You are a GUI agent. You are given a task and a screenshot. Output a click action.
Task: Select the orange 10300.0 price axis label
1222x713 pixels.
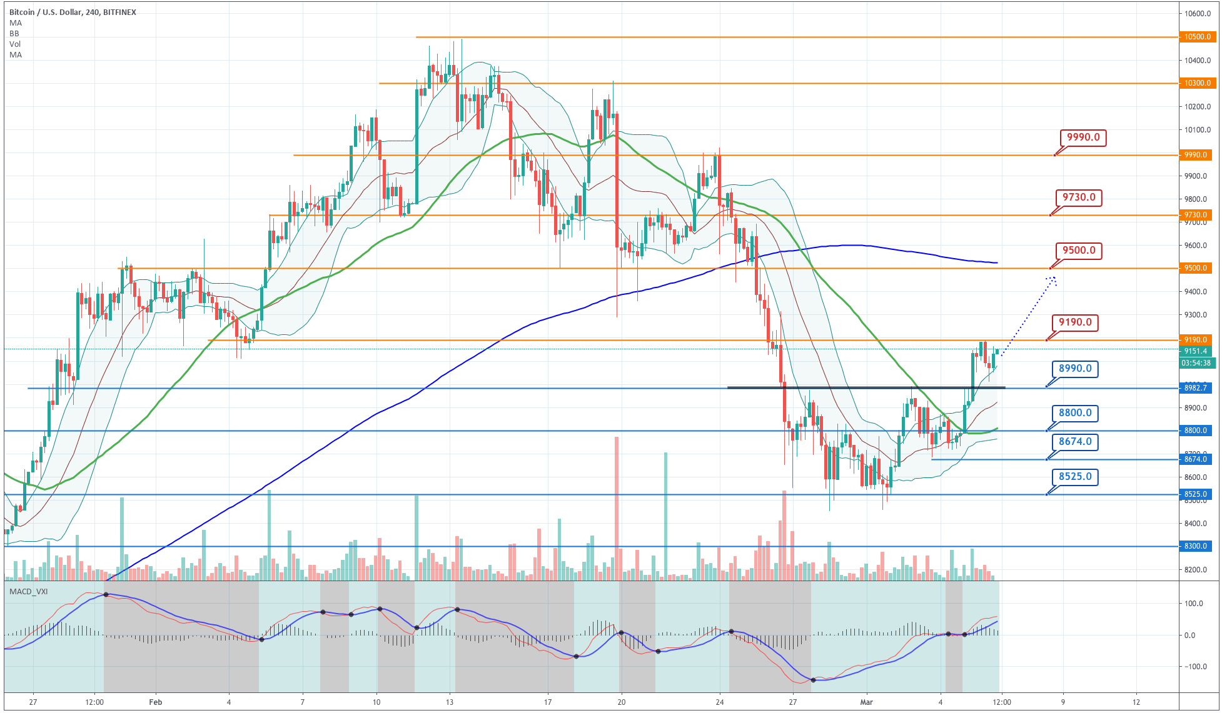1196,83
